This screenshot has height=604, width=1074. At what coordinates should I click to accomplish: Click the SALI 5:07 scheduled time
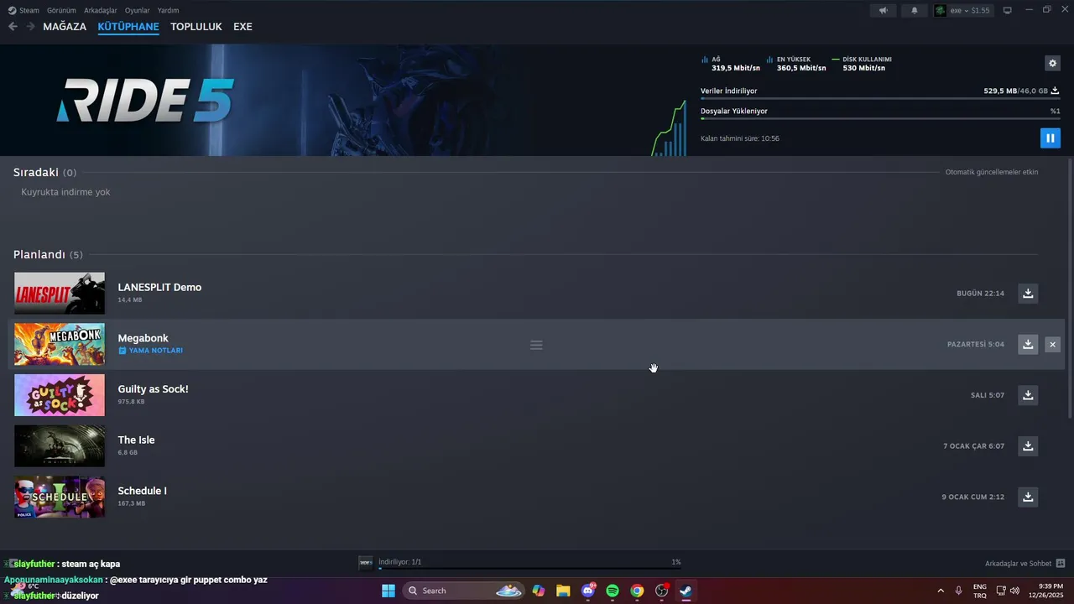[988, 395]
